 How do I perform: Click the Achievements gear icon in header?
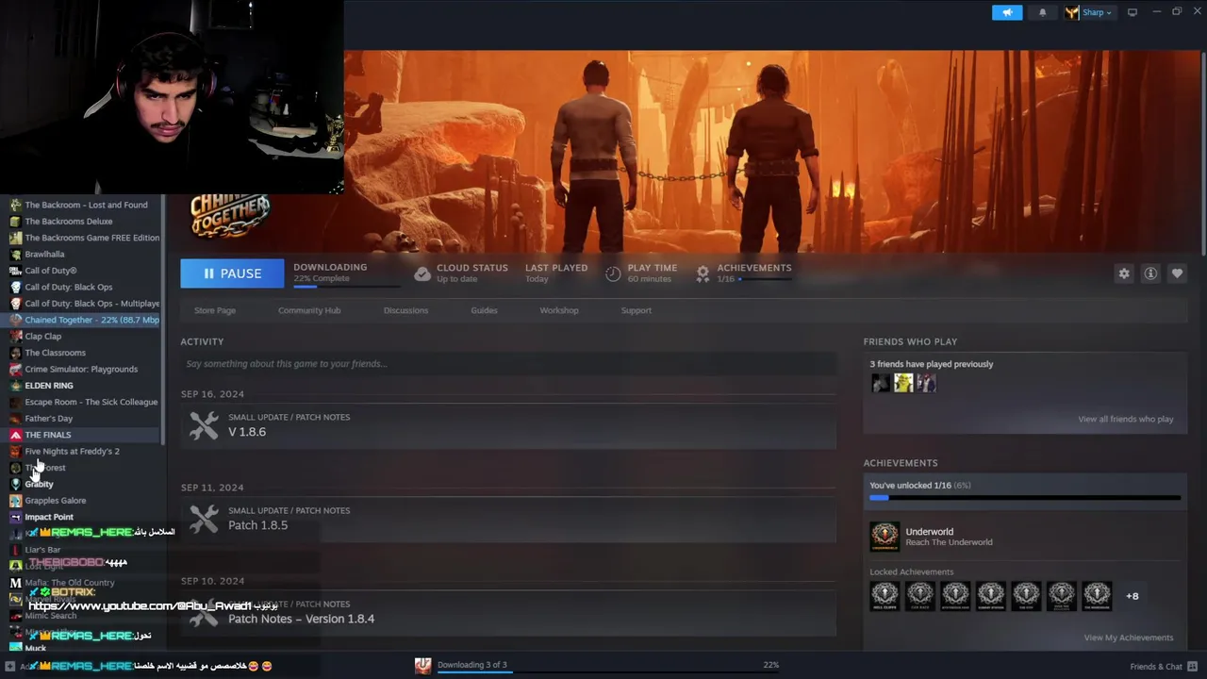(x=703, y=273)
